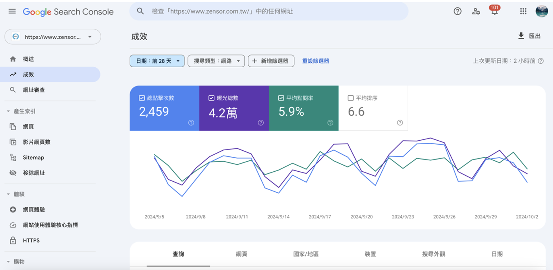The width and height of the screenshot is (553, 270).
Task: Uncheck the 平均點閱率 checkbox
Action: pos(281,98)
